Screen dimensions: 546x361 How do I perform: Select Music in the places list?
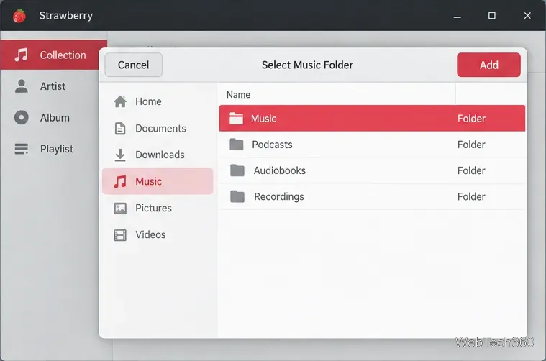coord(158,181)
